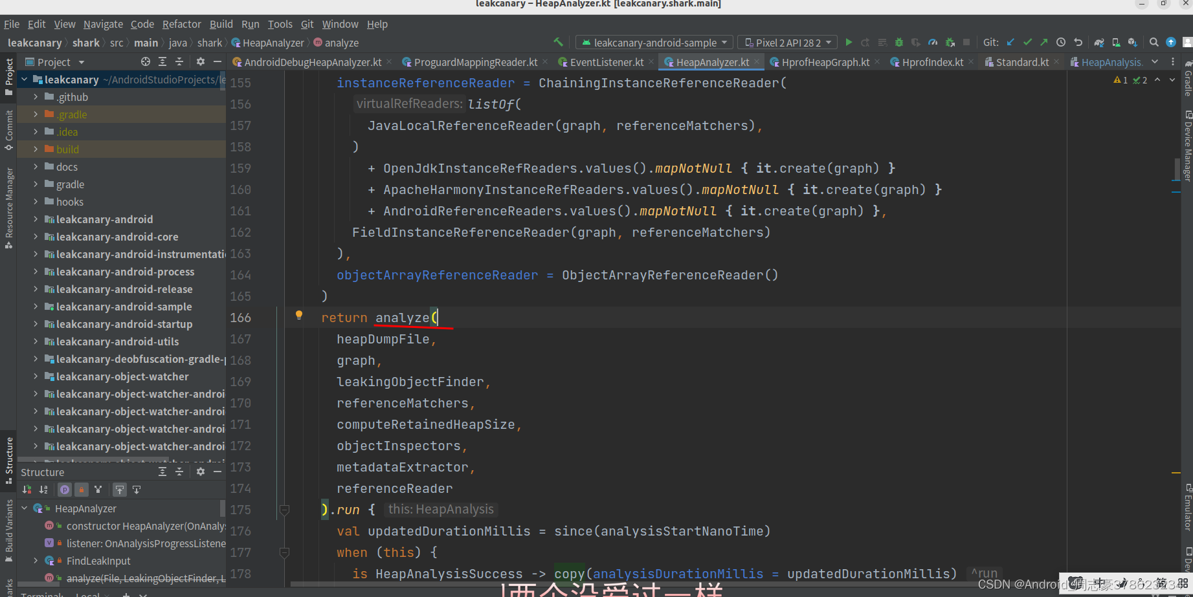Select listener property in Structure tree

[x=135, y=543]
